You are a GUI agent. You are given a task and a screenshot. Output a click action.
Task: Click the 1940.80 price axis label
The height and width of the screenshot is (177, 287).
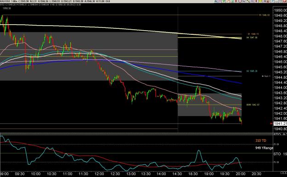tap(280, 129)
